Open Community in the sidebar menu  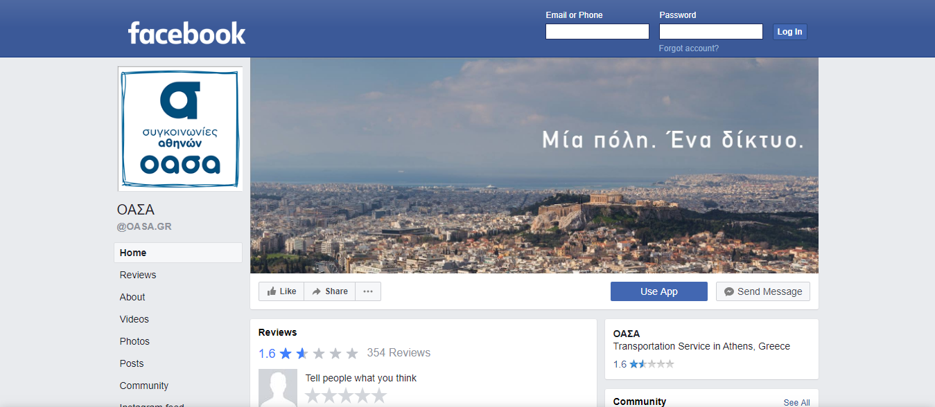coord(144,386)
